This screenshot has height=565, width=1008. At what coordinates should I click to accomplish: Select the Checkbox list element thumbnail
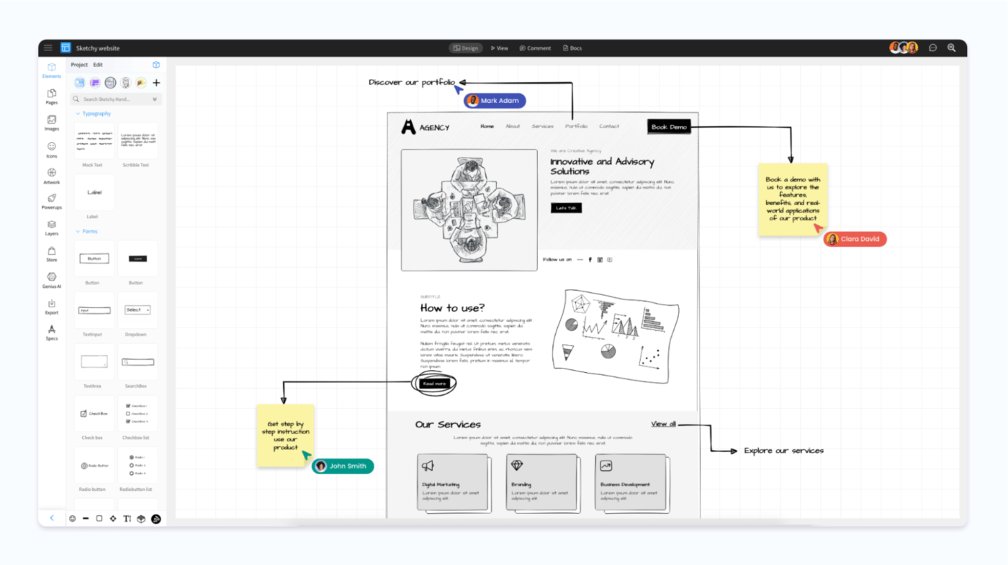[x=138, y=413]
